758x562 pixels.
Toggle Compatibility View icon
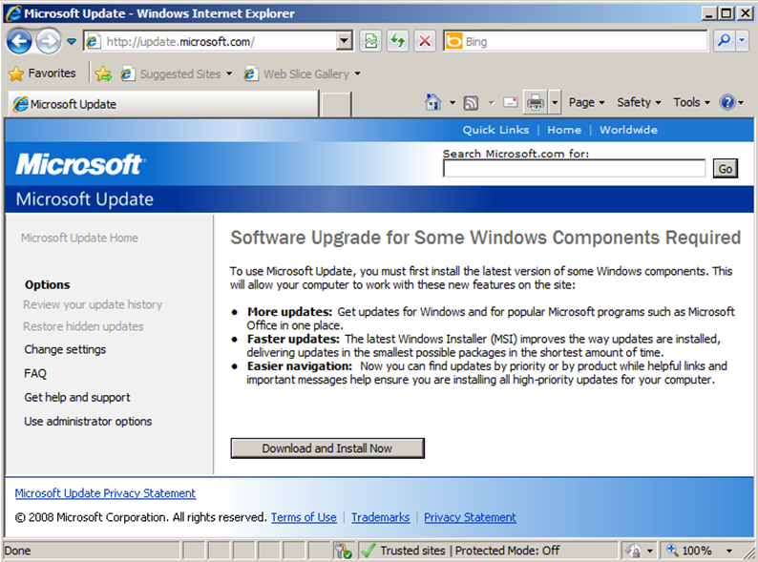pyautogui.click(x=370, y=42)
